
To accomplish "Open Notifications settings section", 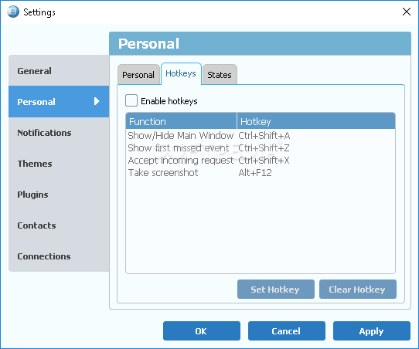I will click(59, 133).
